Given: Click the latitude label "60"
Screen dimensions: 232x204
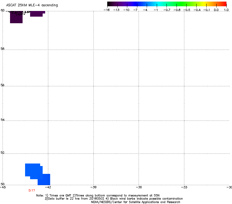Looking at the screenshot, I should coord(3,10).
